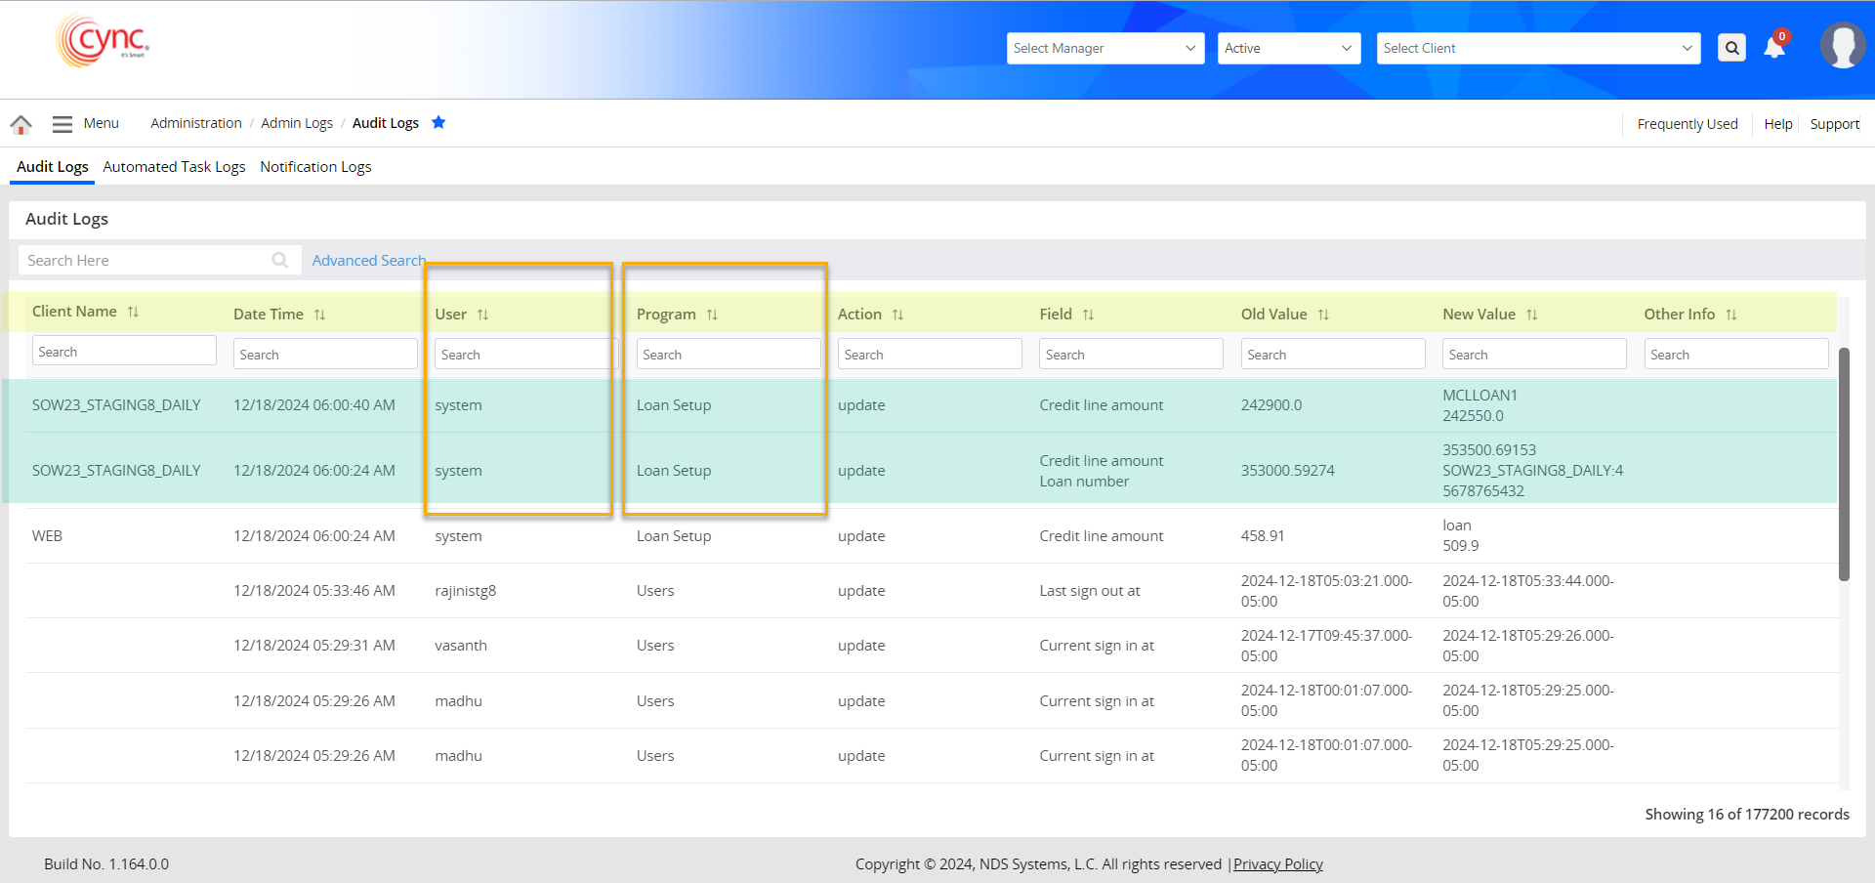This screenshot has width=1875, height=883.
Task: Open the Advanced Search link
Action: [x=368, y=261]
